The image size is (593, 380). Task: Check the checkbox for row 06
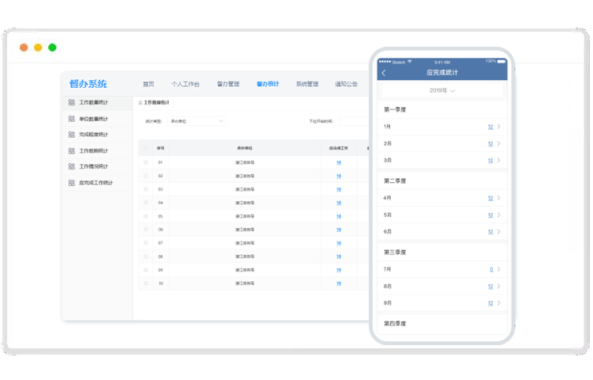146,230
